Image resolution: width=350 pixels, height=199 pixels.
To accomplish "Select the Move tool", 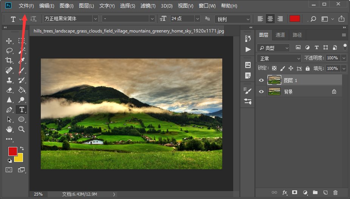I will (x=9, y=41).
